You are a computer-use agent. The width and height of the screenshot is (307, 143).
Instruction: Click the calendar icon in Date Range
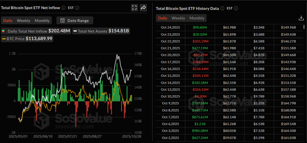[62, 21]
